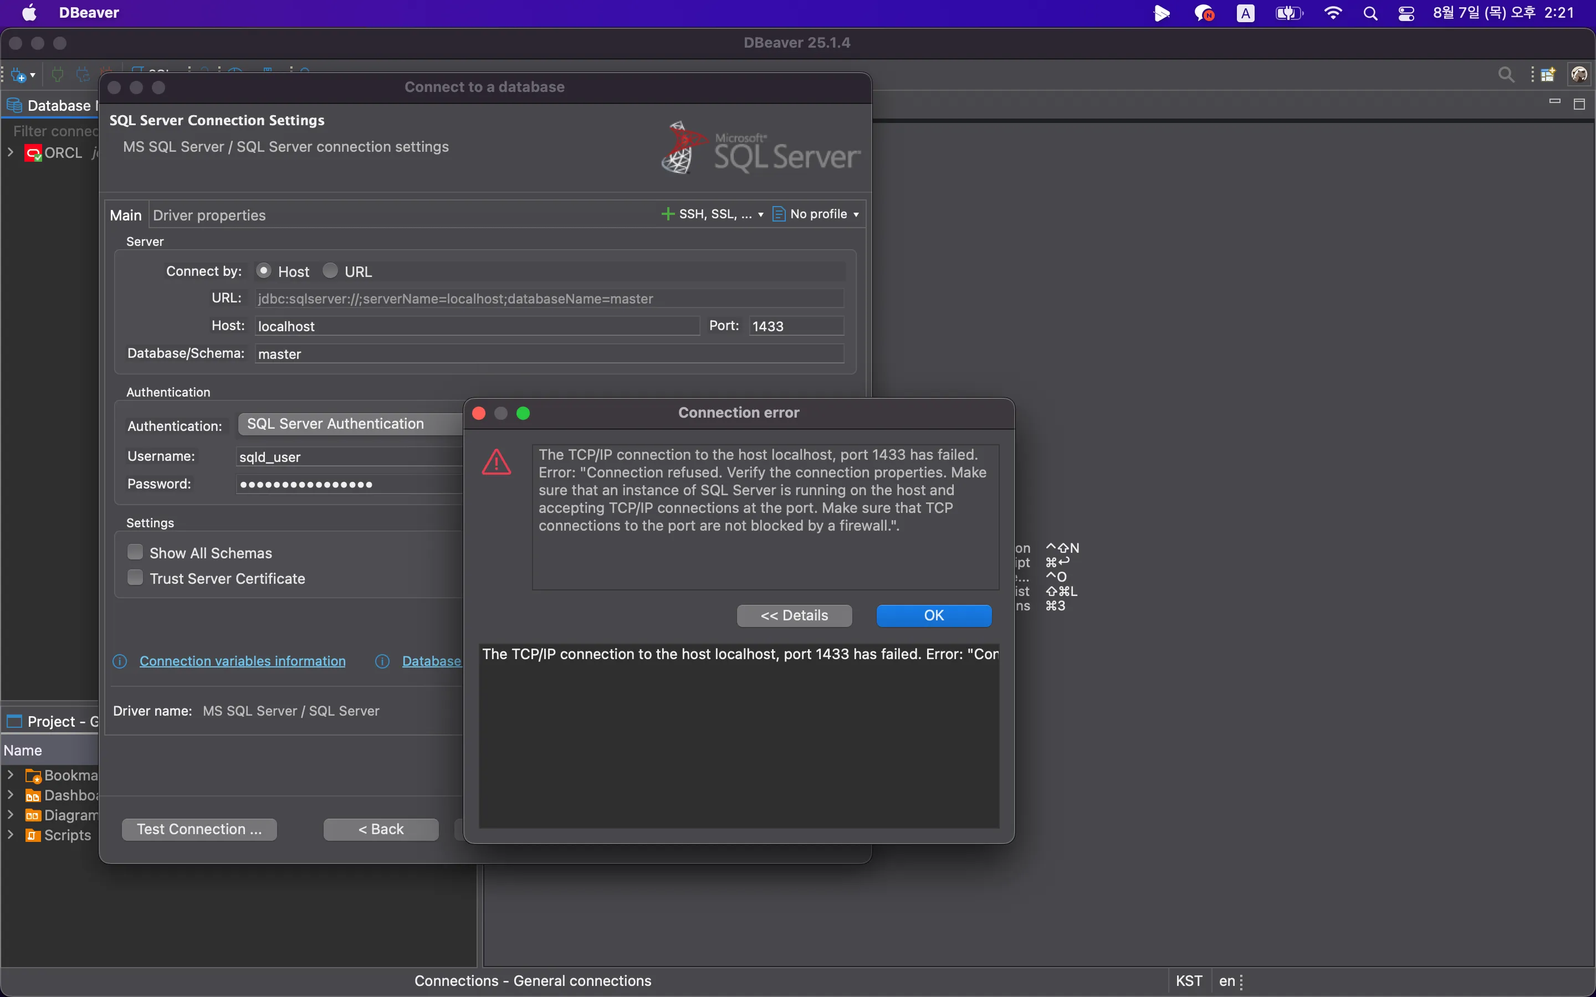
Task: Click the Dashboards folder icon
Action: [33, 796]
